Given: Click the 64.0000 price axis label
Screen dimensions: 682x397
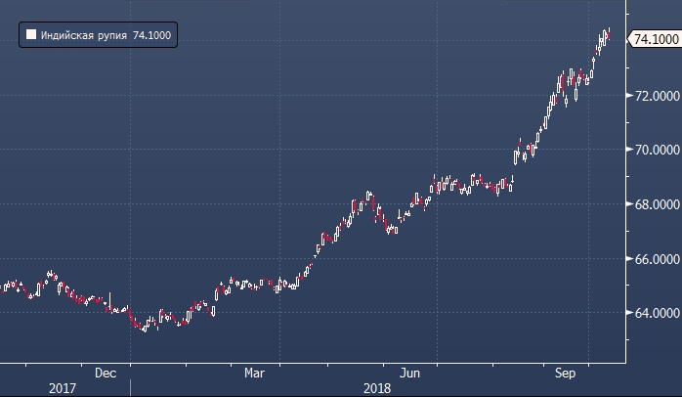Looking at the screenshot, I should [655, 314].
